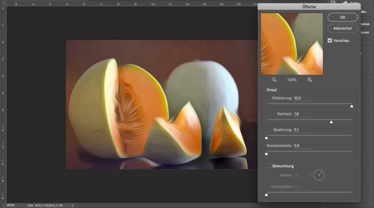Open the Farbe panel palette icon
374x208 pixels.
click(345, 3)
